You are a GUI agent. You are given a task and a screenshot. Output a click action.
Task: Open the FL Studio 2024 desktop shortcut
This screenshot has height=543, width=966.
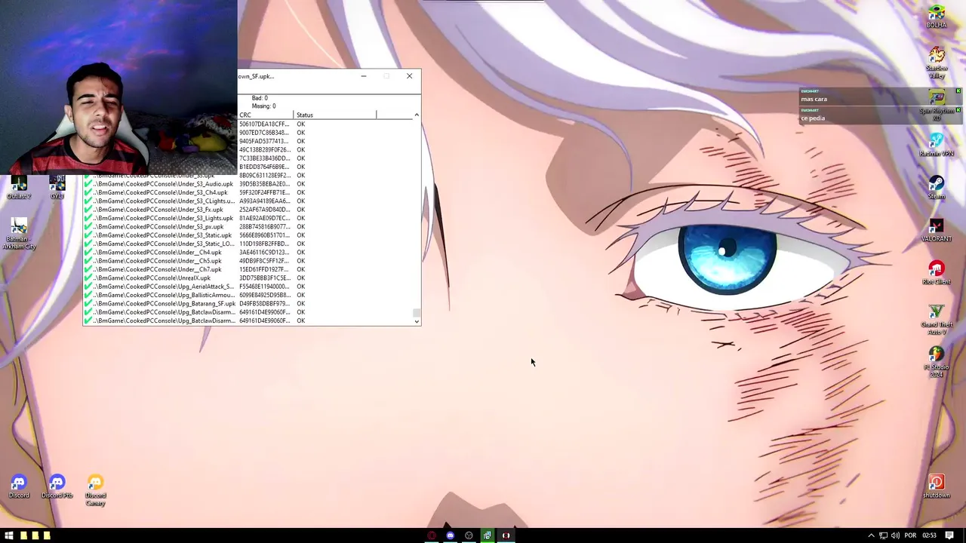click(x=937, y=363)
